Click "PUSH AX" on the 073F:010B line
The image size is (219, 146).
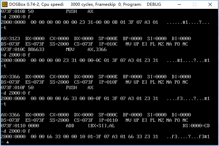pyautogui.click(x=79, y=11)
